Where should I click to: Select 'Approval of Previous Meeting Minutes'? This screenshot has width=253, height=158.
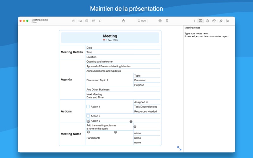pos(123,66)
